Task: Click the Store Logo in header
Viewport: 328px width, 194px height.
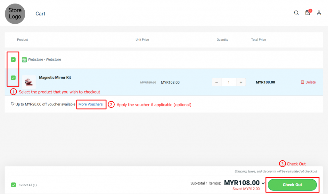Action: (x=15, y=14)
